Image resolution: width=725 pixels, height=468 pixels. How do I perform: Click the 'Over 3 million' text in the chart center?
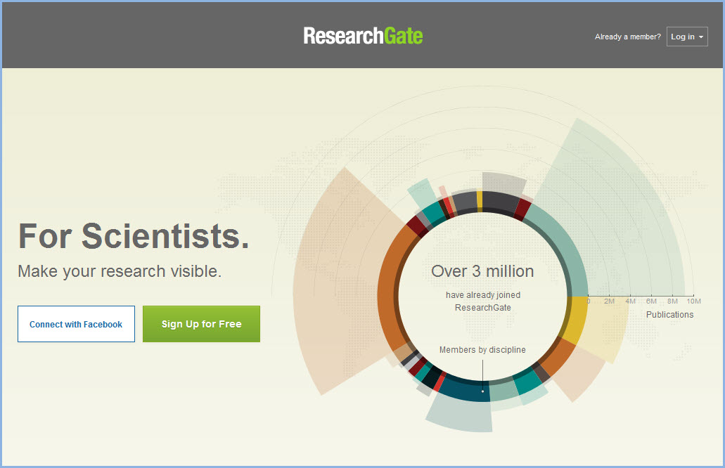(482, 271)
